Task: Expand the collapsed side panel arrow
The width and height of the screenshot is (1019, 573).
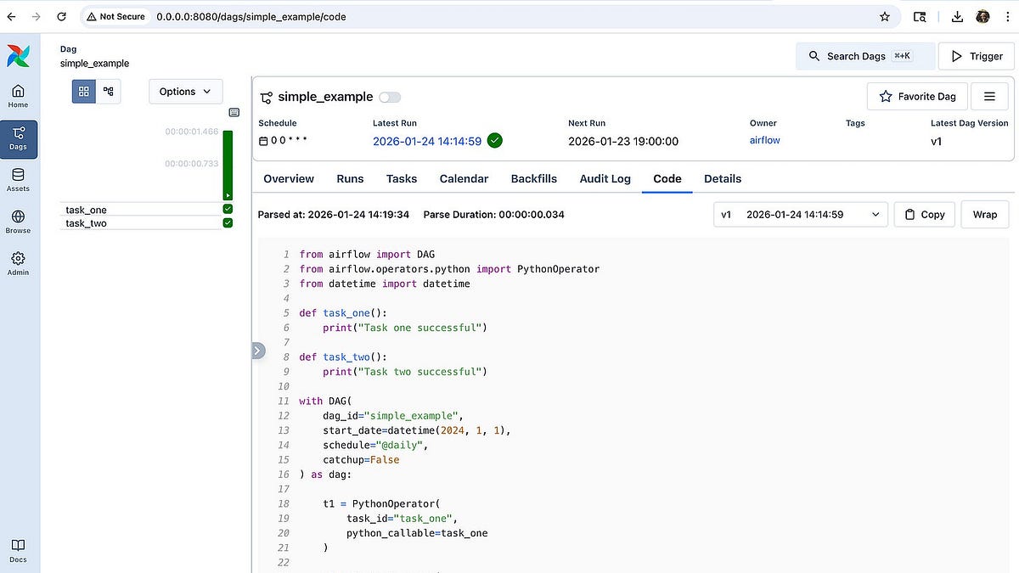Action: tap(258, 351)
